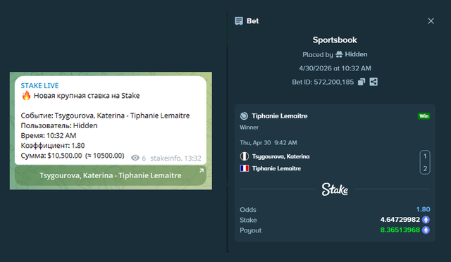Image resolution: width=451 pixels, height=262 pixels.
Task: Click the France flag icon
Action: coord(245,168)
